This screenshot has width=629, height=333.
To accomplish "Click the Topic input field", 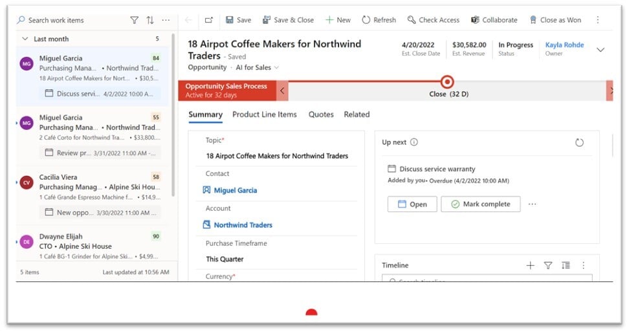I will tap(277, 156).
